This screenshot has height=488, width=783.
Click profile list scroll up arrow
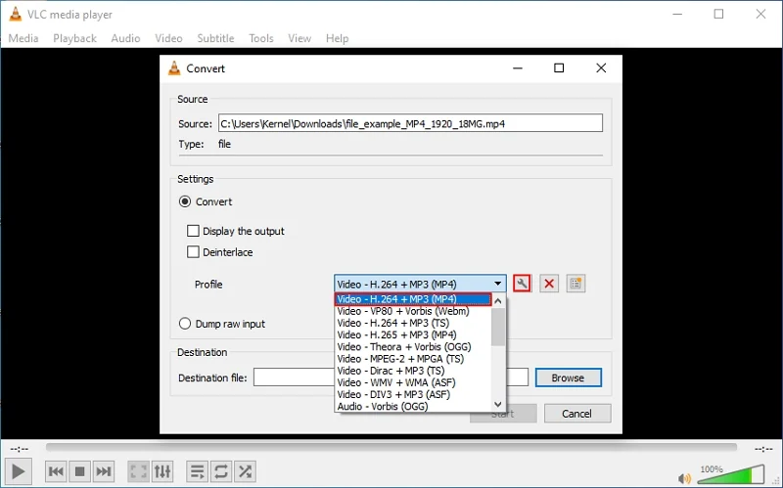tap(498, 301)
